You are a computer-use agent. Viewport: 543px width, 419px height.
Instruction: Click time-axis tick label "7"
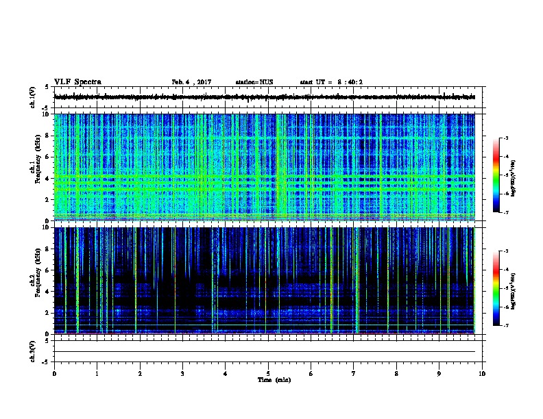point(354,374)
